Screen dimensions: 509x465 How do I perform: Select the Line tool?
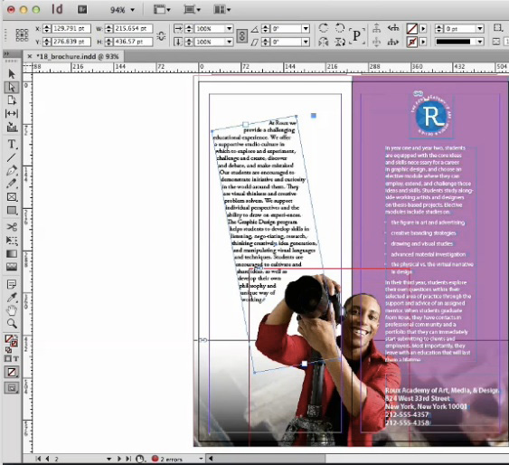pos(12,157)
